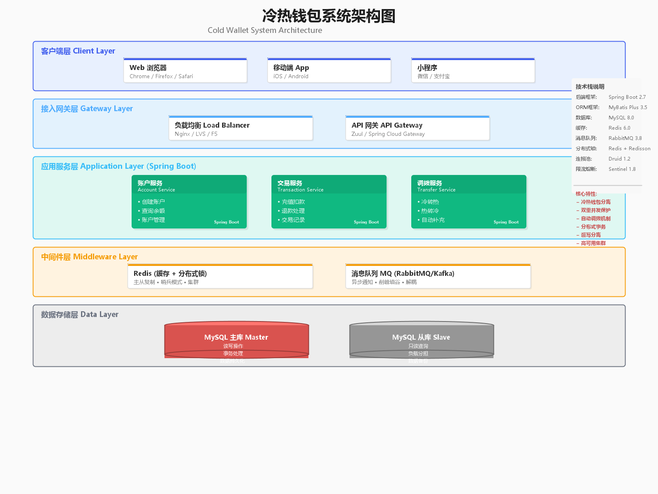The width and height of the screenshot is (658, 494).
Task: Select the 账户服务 Account Service card
Action: [x=189, y=202]
